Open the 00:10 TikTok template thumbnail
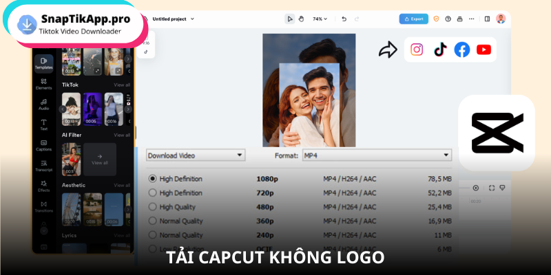The height and width of the screenshot is (275, 551). click(72, 109)
